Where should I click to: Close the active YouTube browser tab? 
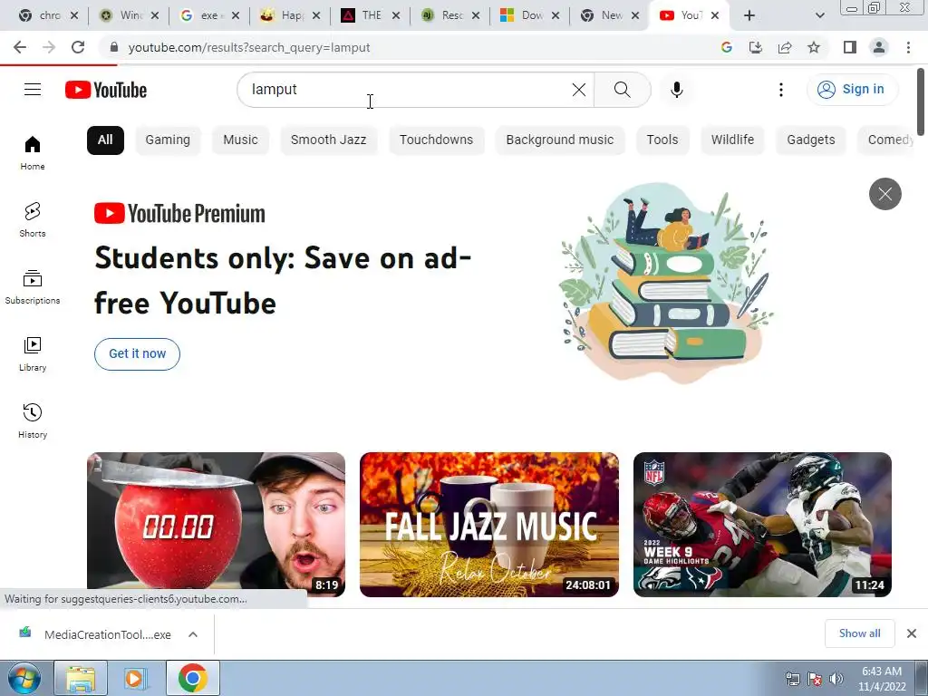tap(715, 15)
